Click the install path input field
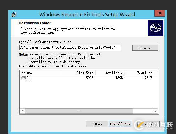This screenshot has width=176, height=134. click(70, 48)
